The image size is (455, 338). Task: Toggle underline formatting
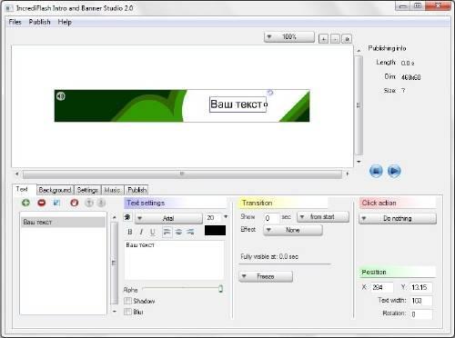point(153,232)
